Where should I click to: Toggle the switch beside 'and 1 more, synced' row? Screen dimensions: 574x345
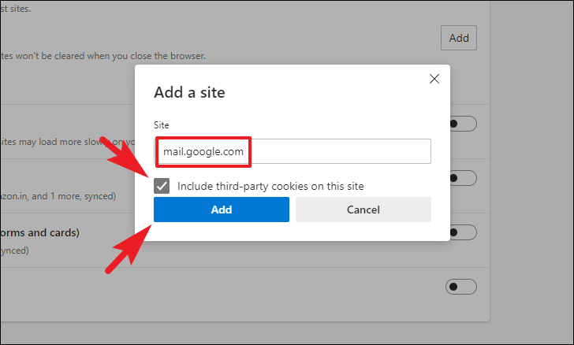tap(463, 178)
